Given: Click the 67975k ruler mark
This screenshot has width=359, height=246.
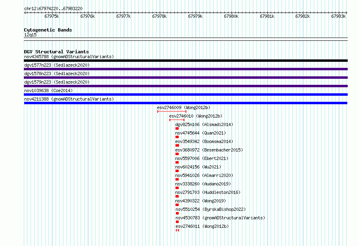Looking at the screenshot, I should pos(52,16).
